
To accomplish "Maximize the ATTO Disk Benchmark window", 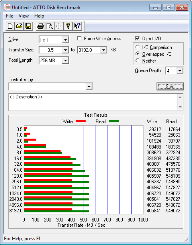I will pyautogui.click(x=168, y=7).
